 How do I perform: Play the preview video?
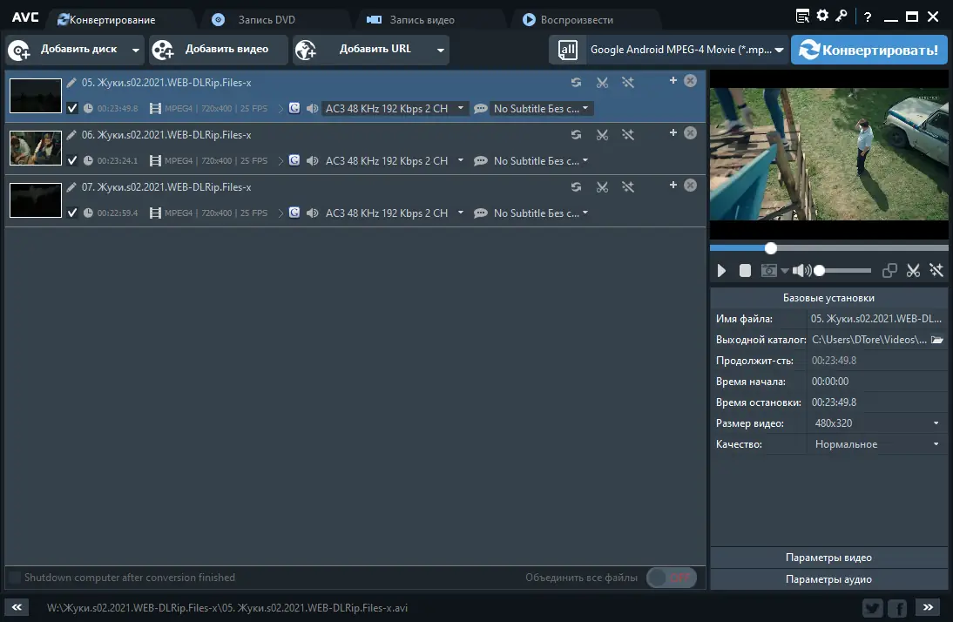pyautogui.click(x=721, y=271)
